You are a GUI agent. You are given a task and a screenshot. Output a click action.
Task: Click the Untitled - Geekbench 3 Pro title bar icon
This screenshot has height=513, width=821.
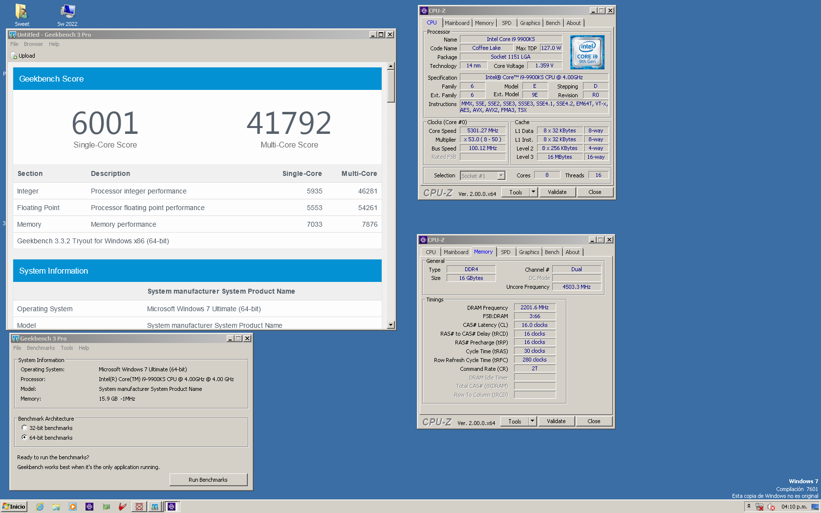click(x=13, y=35)
